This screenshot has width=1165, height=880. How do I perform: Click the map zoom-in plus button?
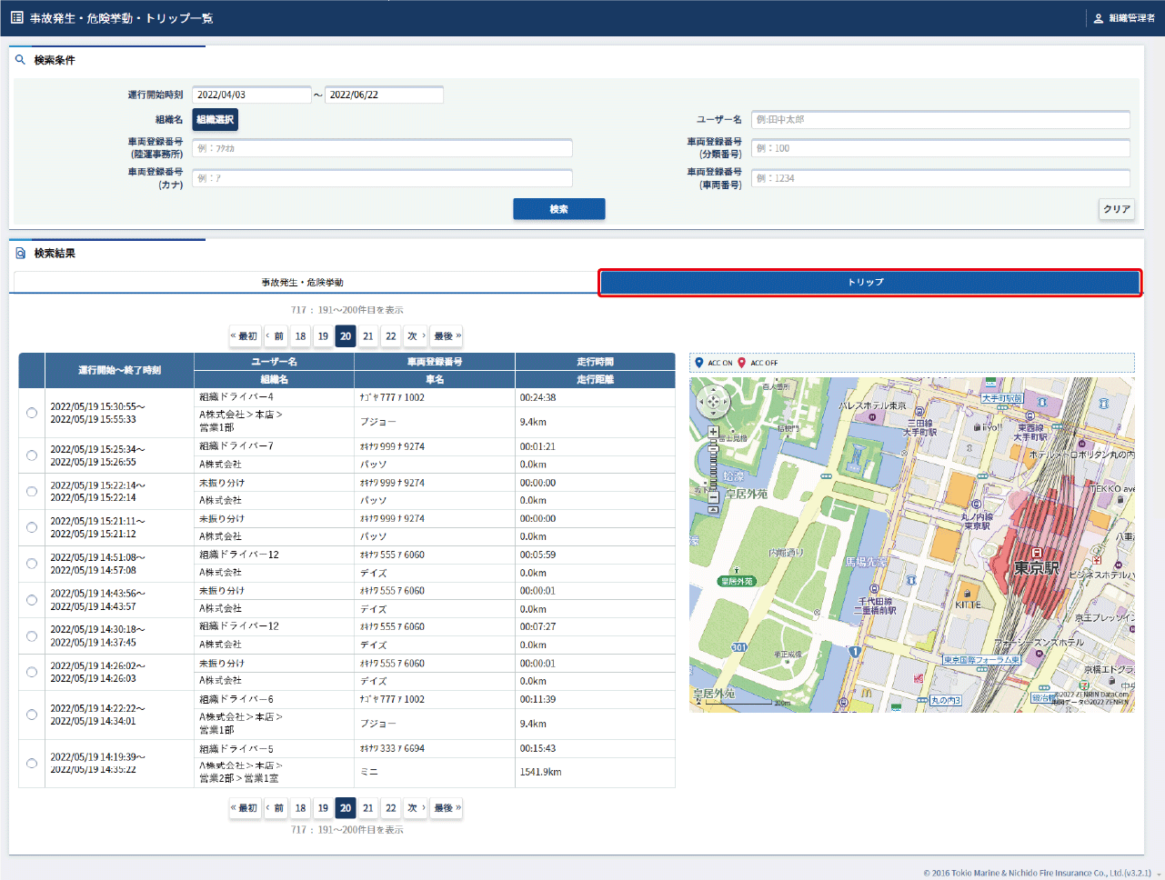[x=713, y=432]
